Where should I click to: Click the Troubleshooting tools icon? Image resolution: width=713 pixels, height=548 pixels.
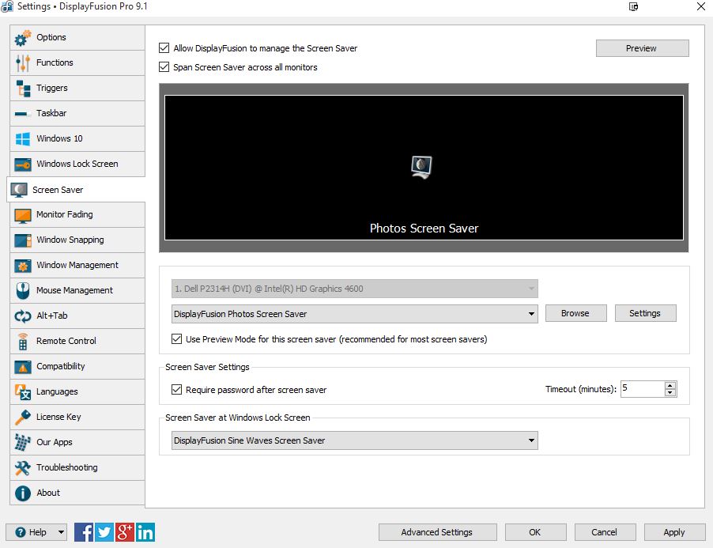[x=23, y=468]
